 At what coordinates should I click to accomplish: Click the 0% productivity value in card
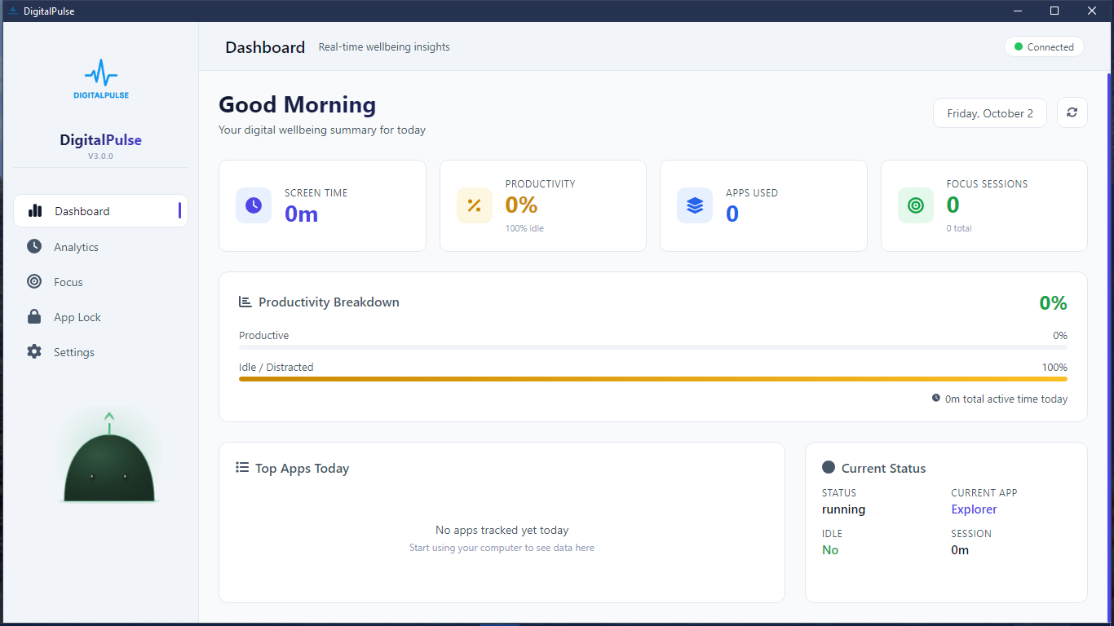(x=521, y=205)
